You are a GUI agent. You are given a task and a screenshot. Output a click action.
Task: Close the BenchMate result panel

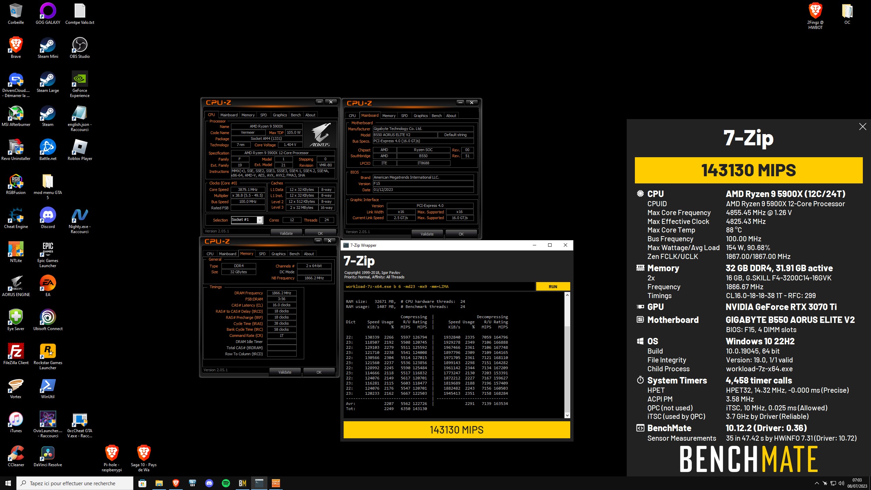click(862, 127)
